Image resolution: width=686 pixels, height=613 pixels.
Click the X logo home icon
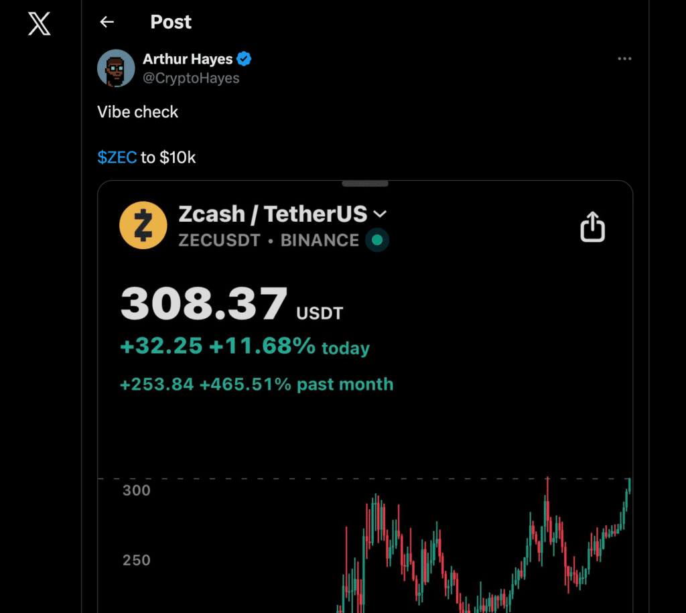point(40,23)
